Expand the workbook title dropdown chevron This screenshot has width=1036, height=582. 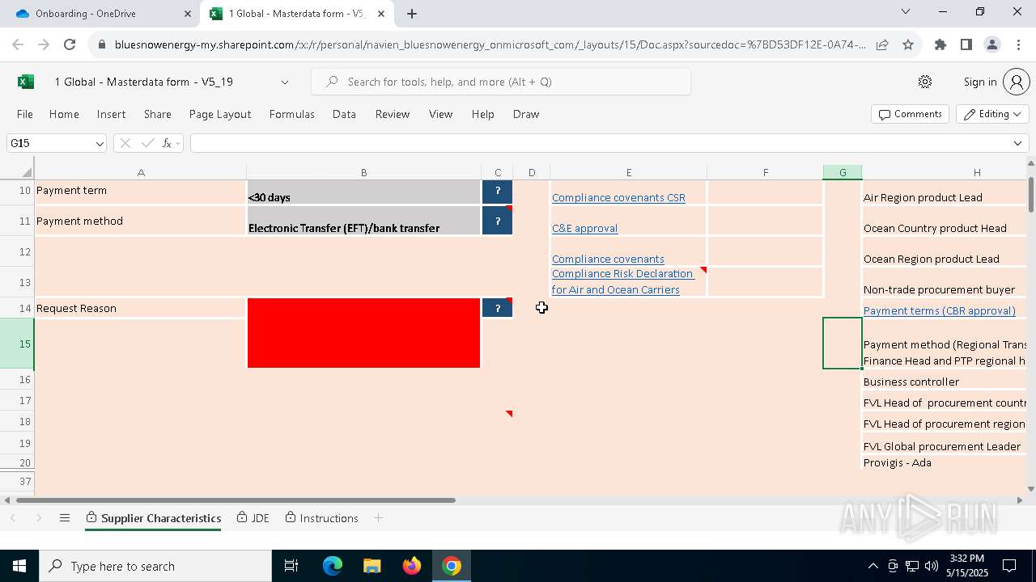pos(285,82)
